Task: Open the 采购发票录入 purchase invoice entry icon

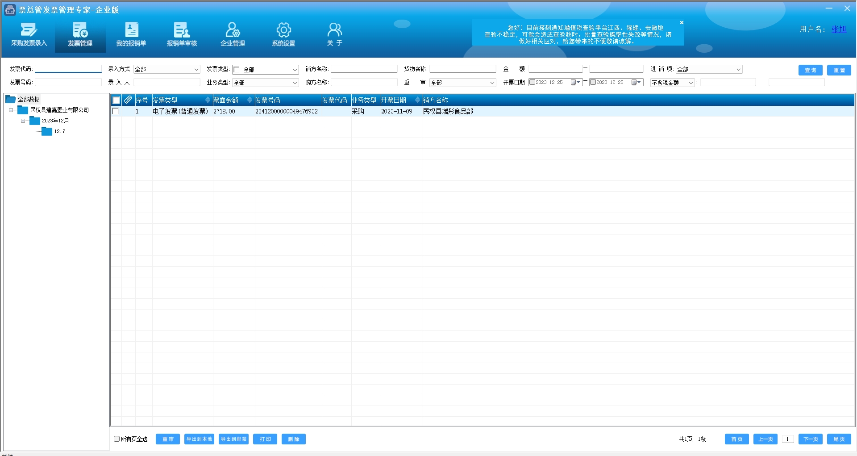Action: pos(29,30)
